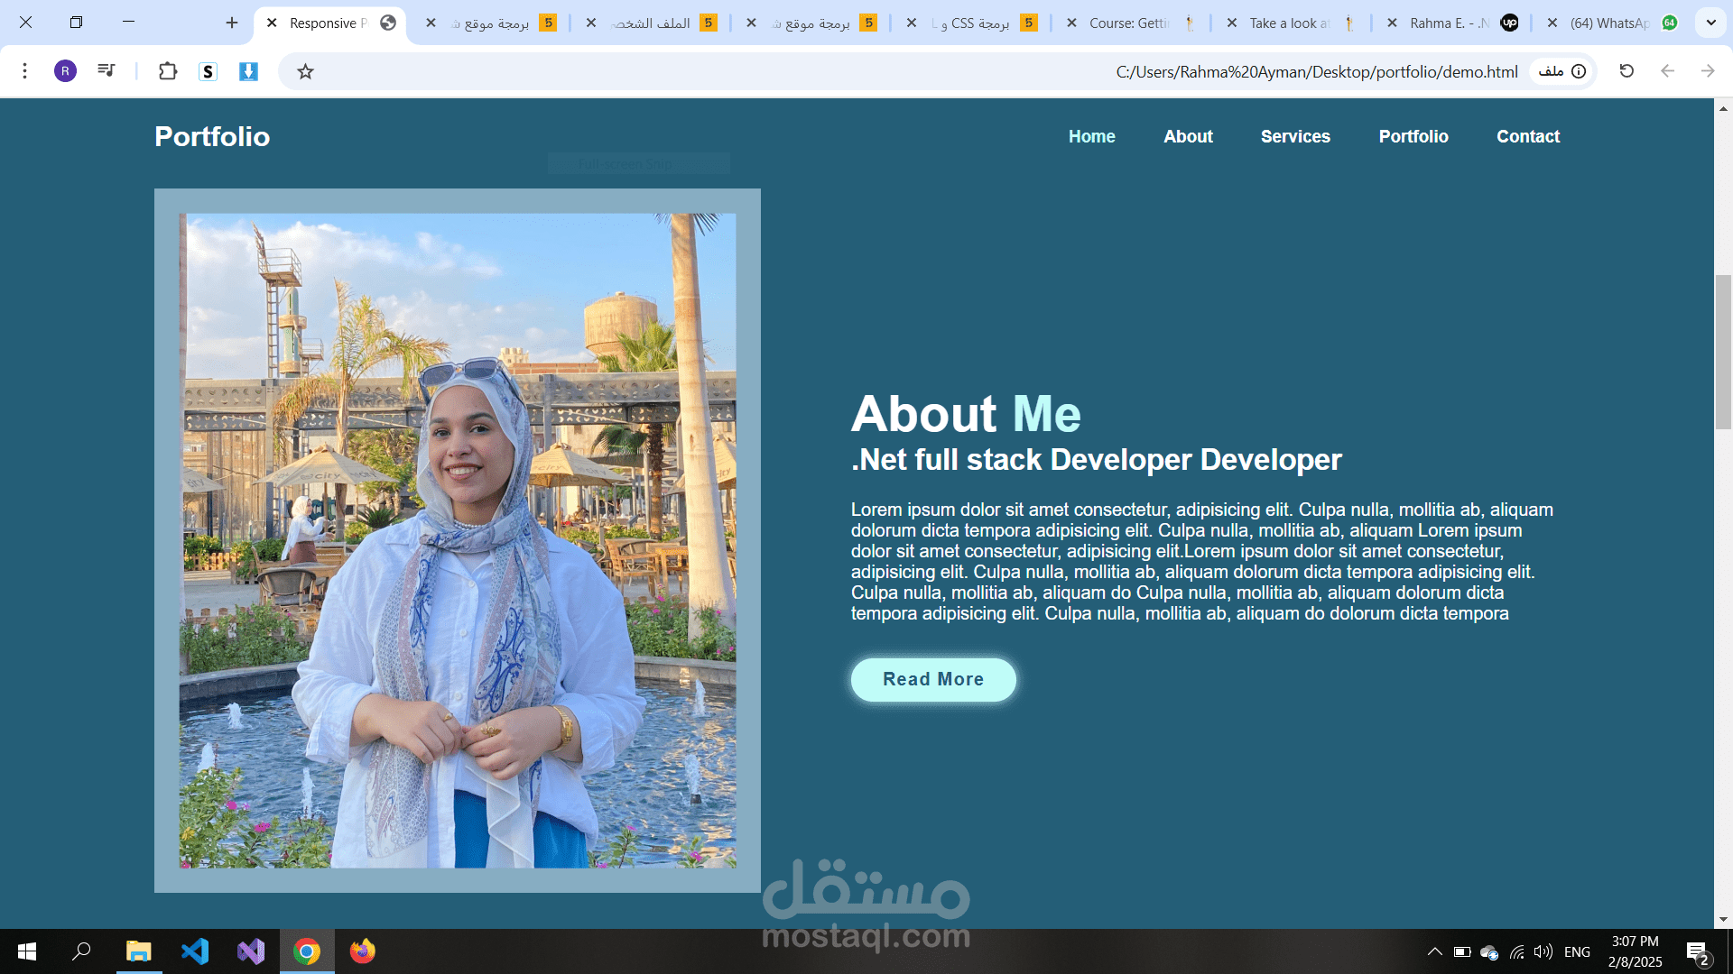Open the ENG language selector

1577,951
